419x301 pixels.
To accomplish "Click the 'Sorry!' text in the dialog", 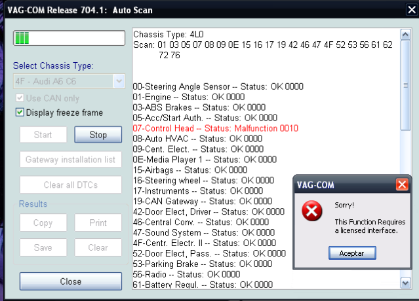I will pos(344,205).
